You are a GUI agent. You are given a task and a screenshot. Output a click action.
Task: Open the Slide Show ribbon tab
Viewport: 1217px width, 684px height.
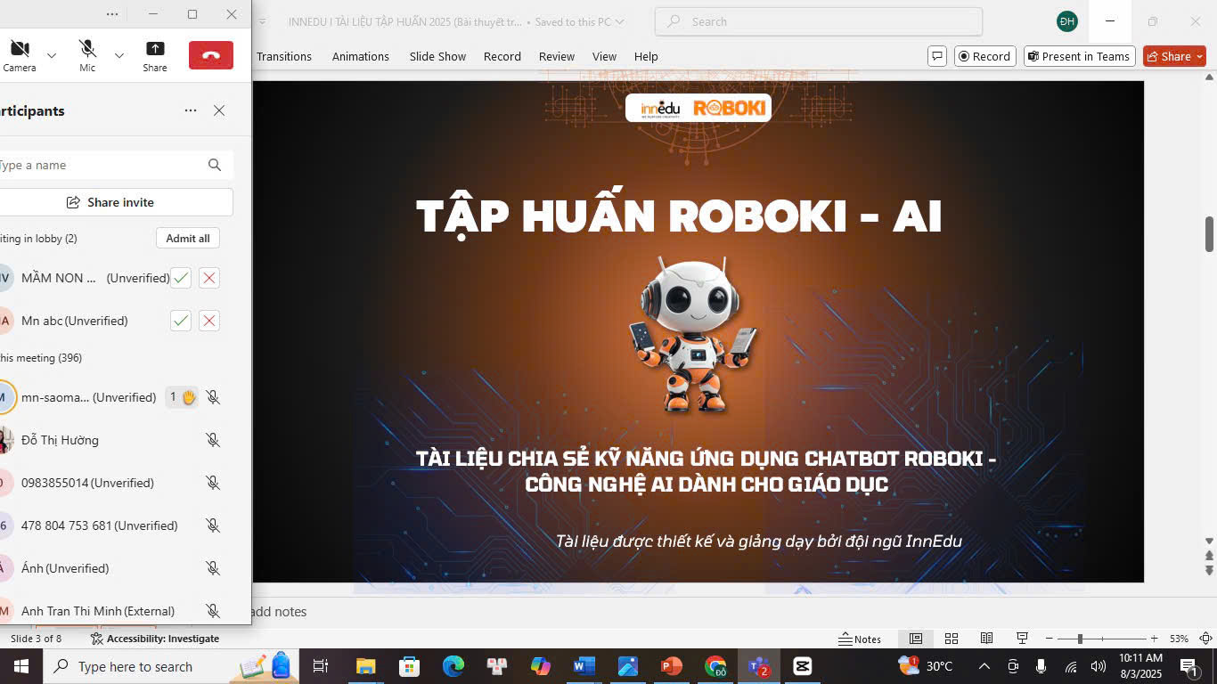(x=437, y=56)
